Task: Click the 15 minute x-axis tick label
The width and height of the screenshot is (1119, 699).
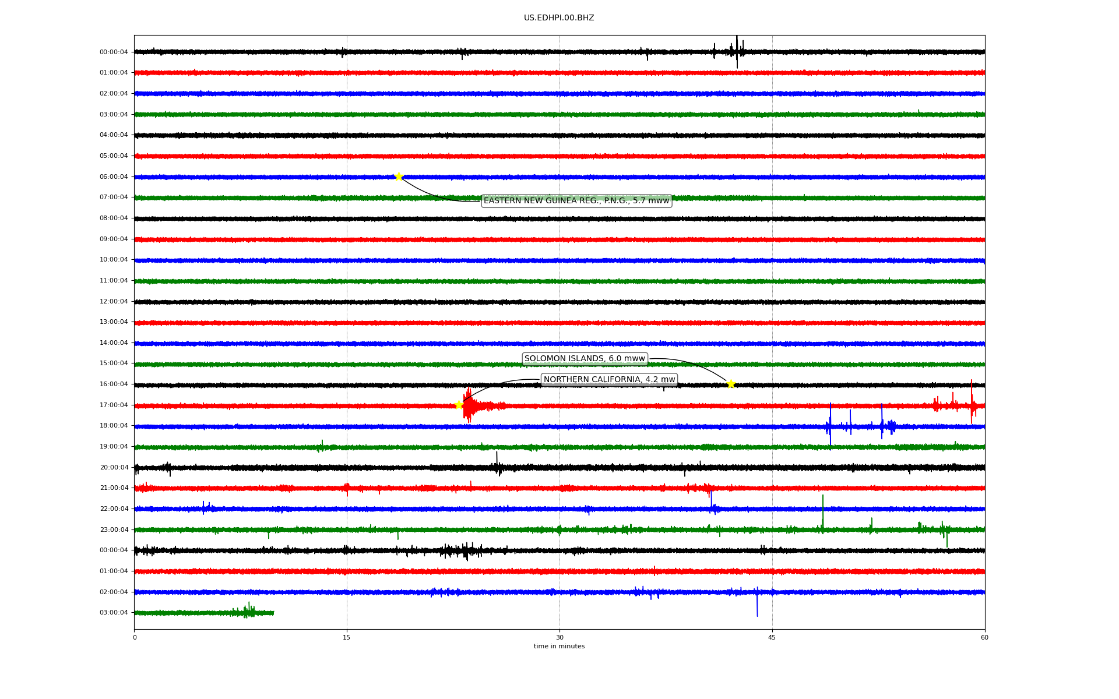Action: pyautogui.click(x=347, y=637)
